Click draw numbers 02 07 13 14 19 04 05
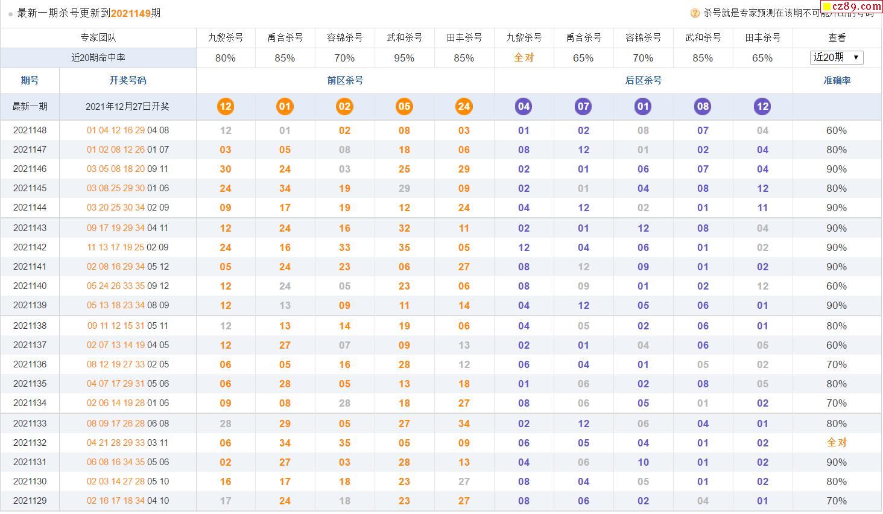883x514 pixels. tap(128, 345)
